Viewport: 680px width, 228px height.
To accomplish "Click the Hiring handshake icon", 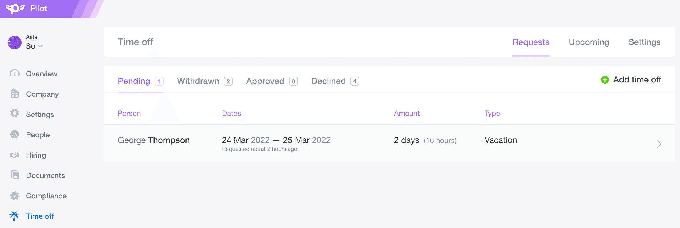I will pos(15,155).
